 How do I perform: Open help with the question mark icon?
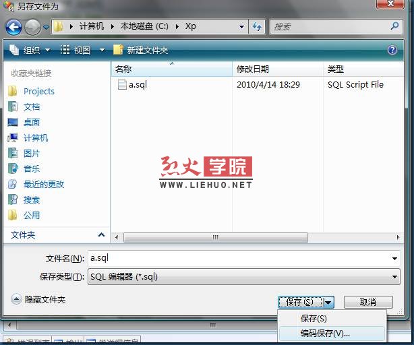point(392,50)
